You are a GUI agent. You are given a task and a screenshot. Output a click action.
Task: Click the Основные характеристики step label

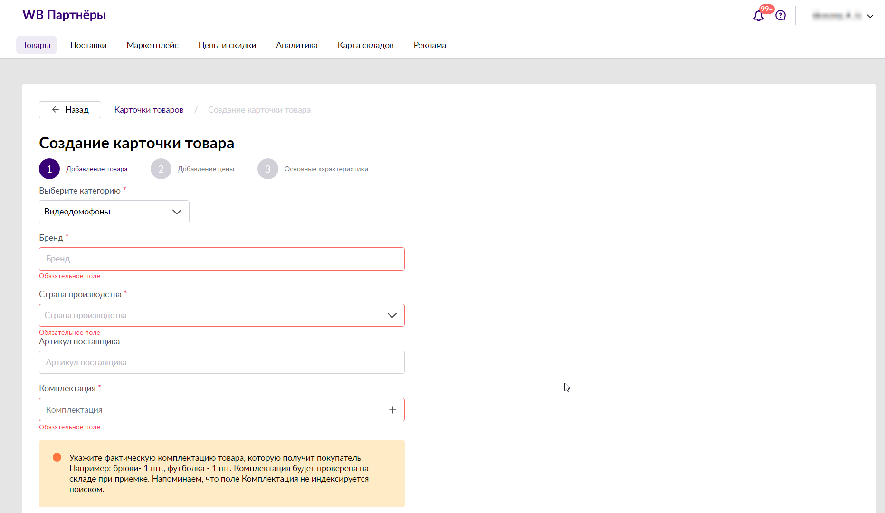[326, 169]
